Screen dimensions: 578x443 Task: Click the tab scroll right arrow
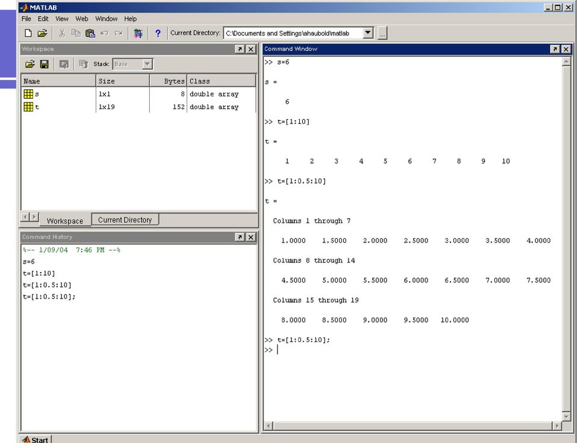coord(34,217)
